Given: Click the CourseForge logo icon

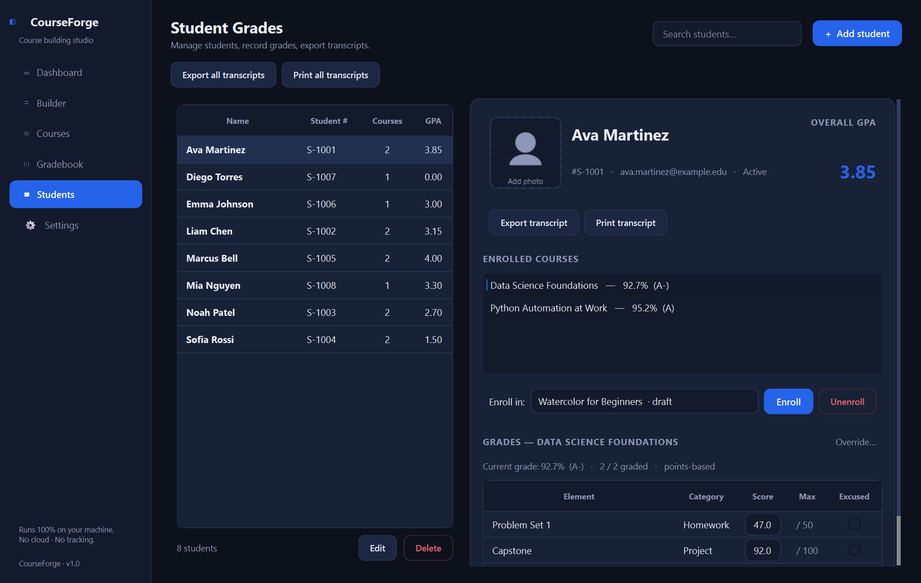Looking at the screenshot, I should (x=13, y=22).
